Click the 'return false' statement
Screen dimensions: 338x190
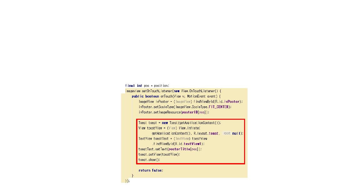tap(151, 170)
